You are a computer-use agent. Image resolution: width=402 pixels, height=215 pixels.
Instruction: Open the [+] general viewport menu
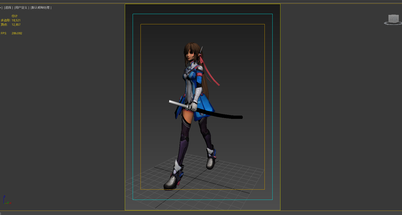coord(1,8)
